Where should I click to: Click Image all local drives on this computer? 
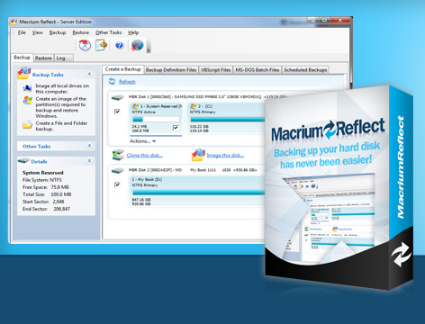(x=62, y=88)
